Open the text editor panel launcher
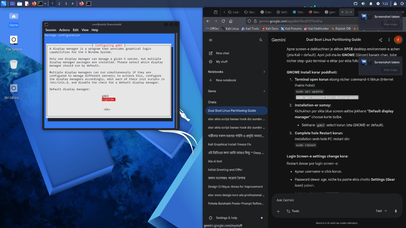Viewport: 406px width, 228px height. pyautogui.click(x=27, y=3)
